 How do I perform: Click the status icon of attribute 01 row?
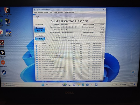click(36, 46)
